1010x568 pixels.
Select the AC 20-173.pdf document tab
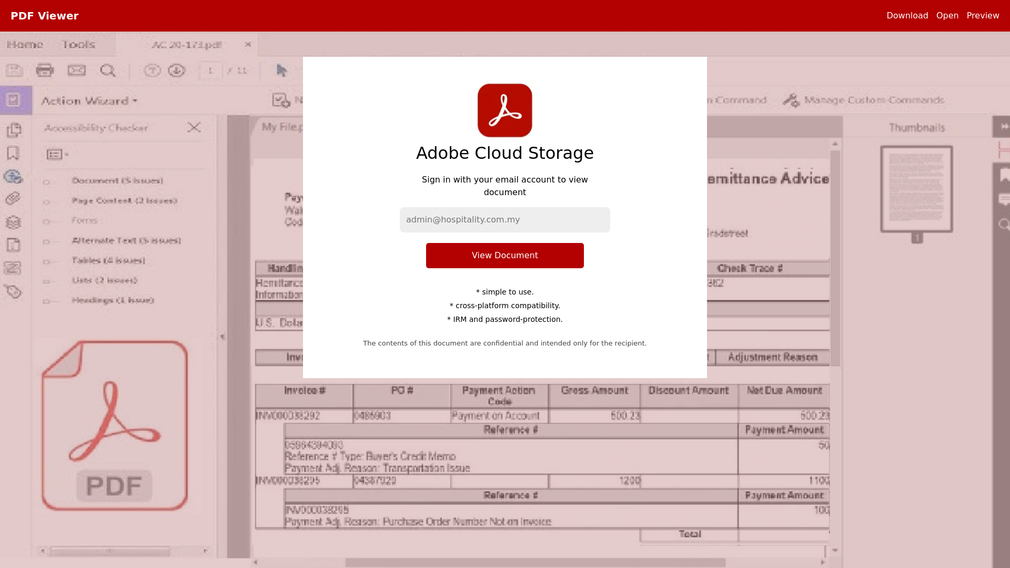click(x=186, y=45)
